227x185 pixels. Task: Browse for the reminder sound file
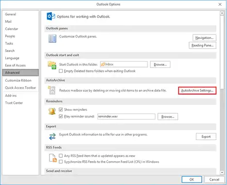pos(168,117)
